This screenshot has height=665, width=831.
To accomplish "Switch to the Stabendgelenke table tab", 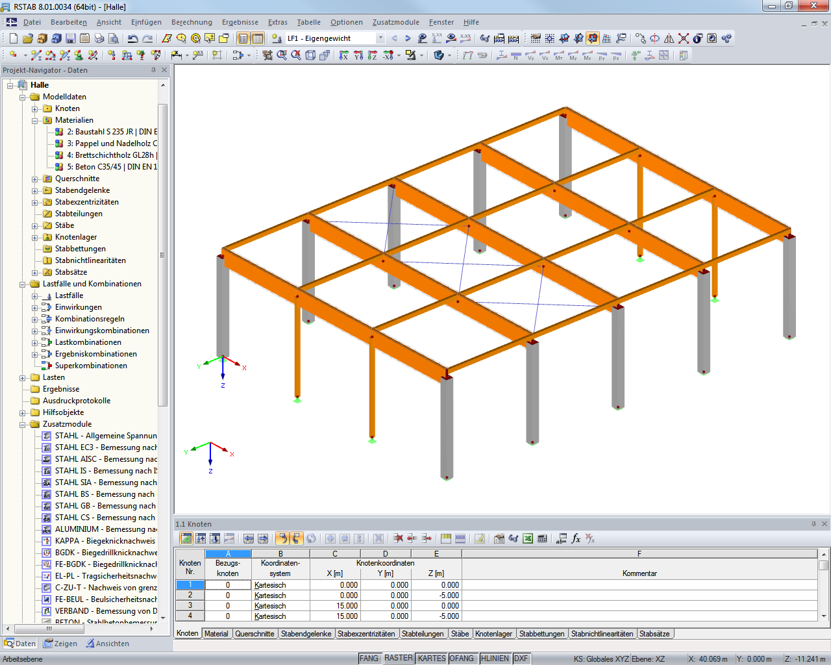I will [306, 633].
